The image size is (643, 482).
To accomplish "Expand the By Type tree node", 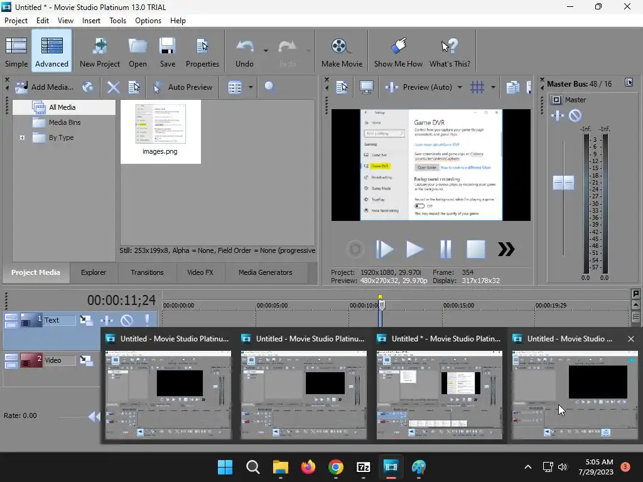I will tap(22, 137).
